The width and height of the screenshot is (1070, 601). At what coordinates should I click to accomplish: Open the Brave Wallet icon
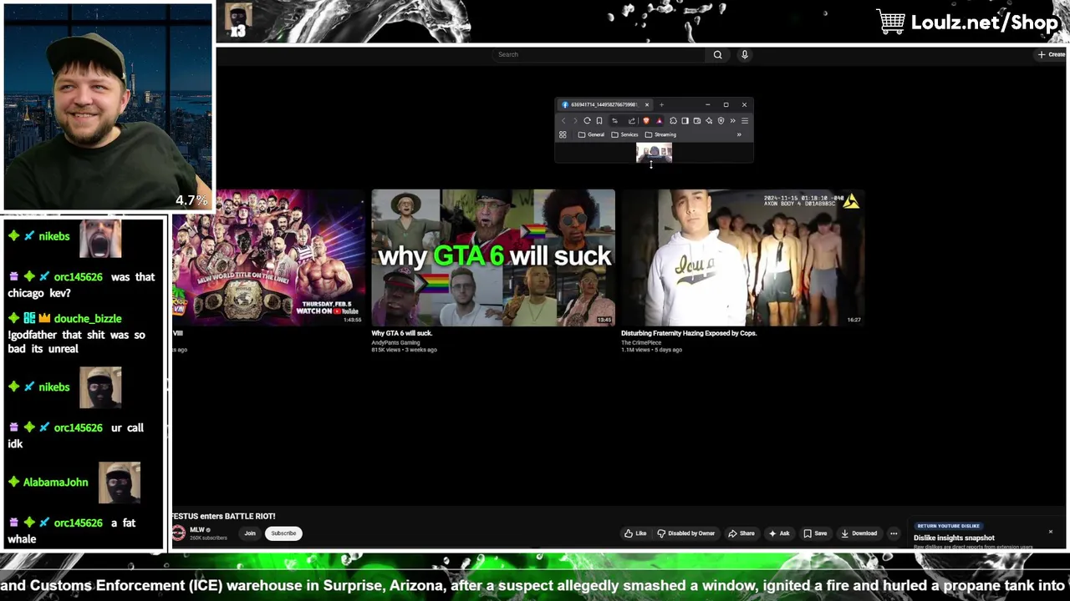click(x=697, y=121)
